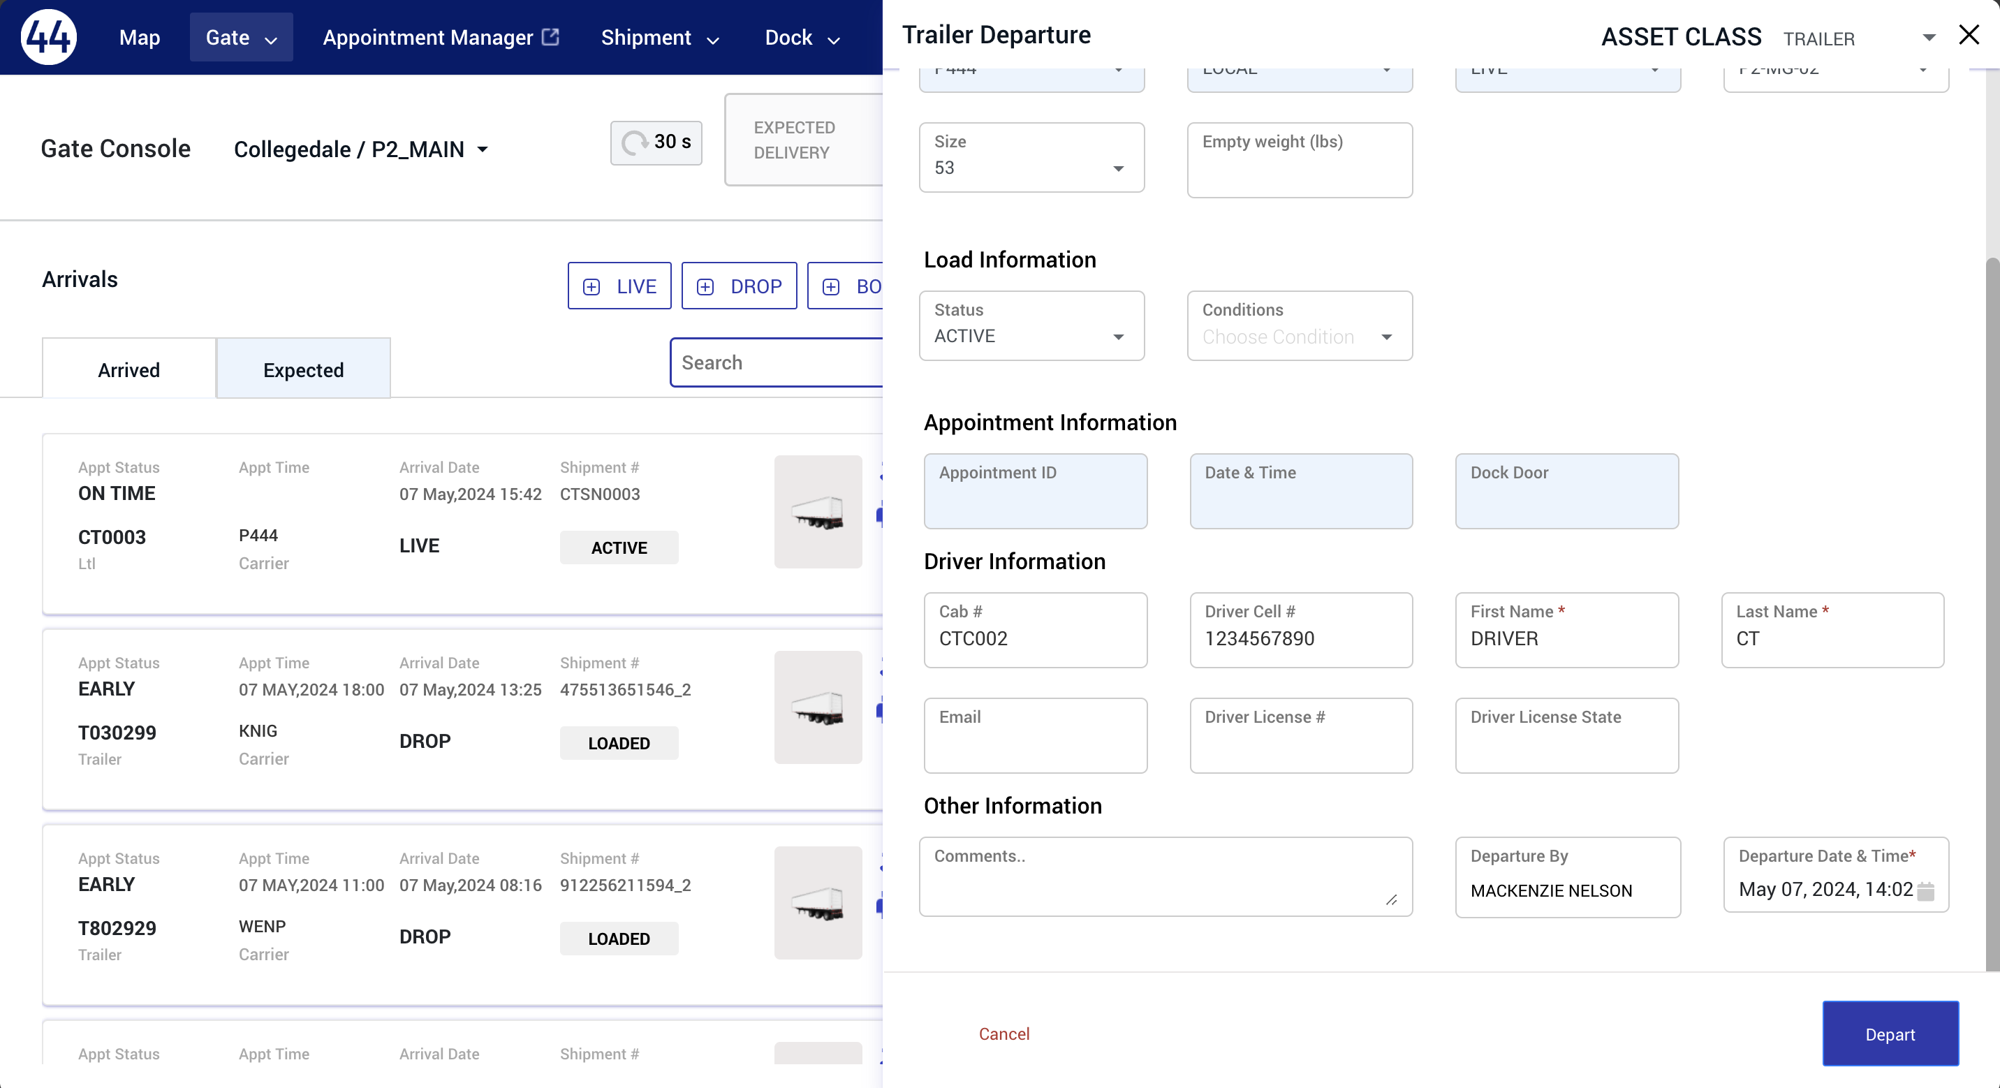Click the KNIG carrier name

pos(258,732)
